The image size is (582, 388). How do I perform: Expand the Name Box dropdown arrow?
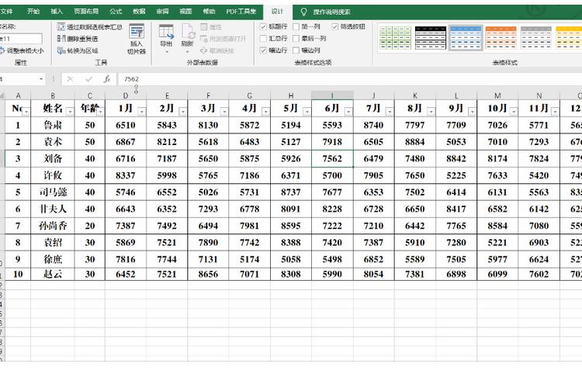pyautogui.click(x=41, y=79)
